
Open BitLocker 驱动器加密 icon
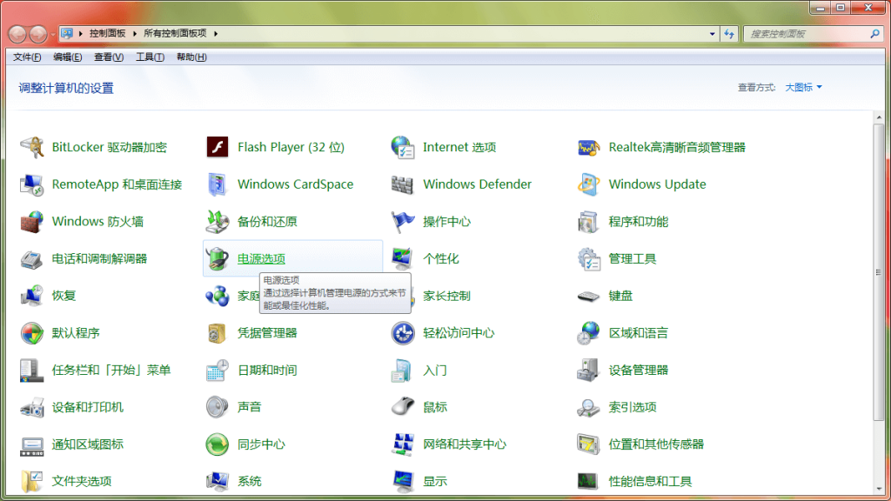pyautogui.click(x=32, y=147)
